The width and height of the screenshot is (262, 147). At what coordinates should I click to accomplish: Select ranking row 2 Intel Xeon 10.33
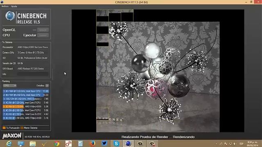pos(26,95)
